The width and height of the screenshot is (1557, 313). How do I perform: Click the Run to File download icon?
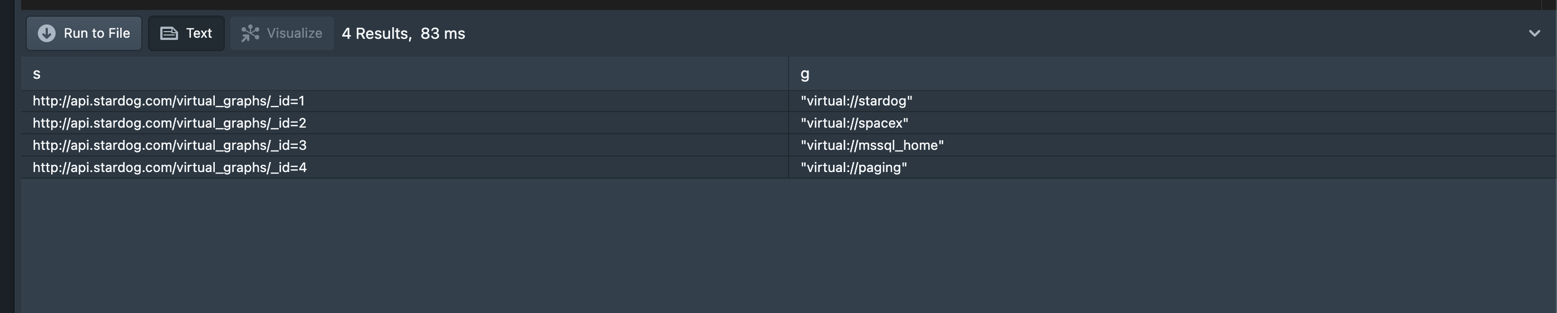pyautogui.click(x=47, y=33)
